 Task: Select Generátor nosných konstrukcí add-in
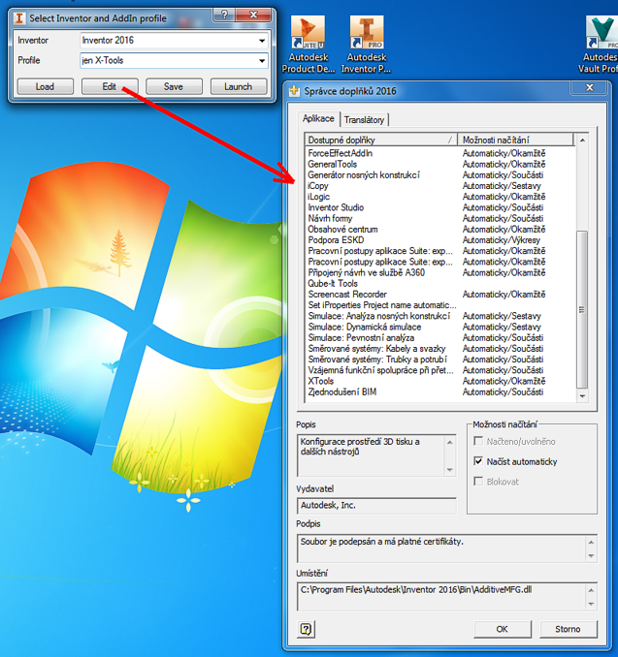pos(440,175)
